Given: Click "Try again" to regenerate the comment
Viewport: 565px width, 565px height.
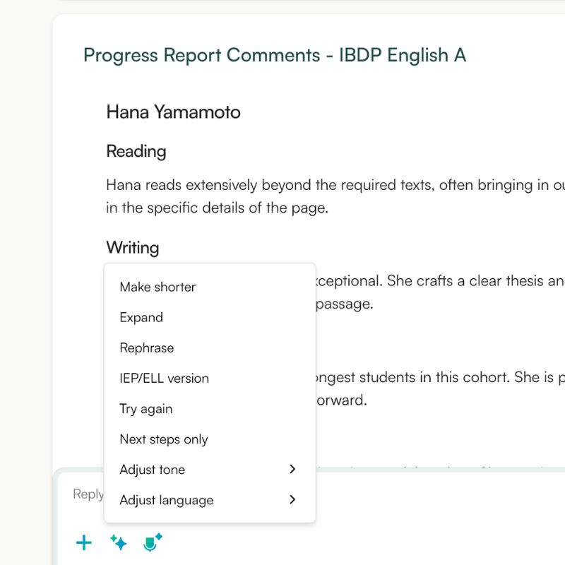Looking at the screenshot, I should (145, 408).
